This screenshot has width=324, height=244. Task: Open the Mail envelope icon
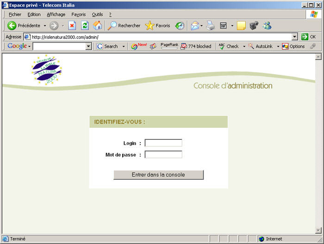tap(195, 25)
